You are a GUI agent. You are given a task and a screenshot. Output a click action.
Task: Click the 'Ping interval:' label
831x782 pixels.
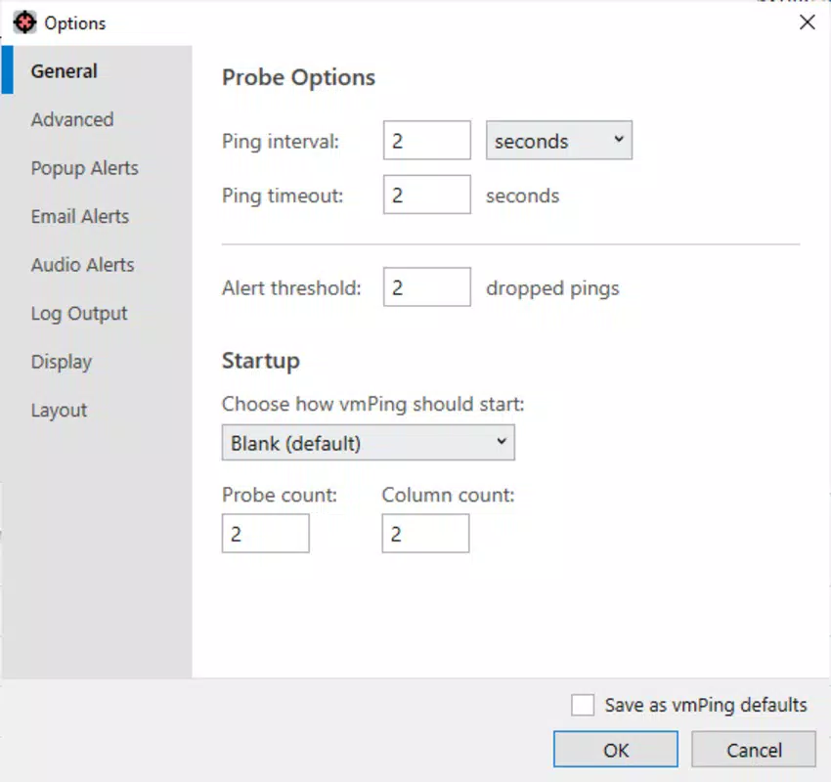[281, 142]
